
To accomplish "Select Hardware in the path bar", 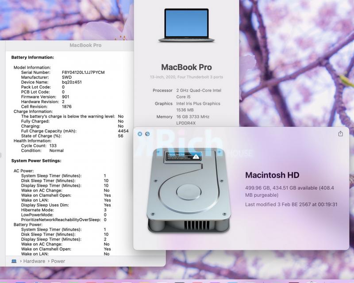I will [35, 261].
